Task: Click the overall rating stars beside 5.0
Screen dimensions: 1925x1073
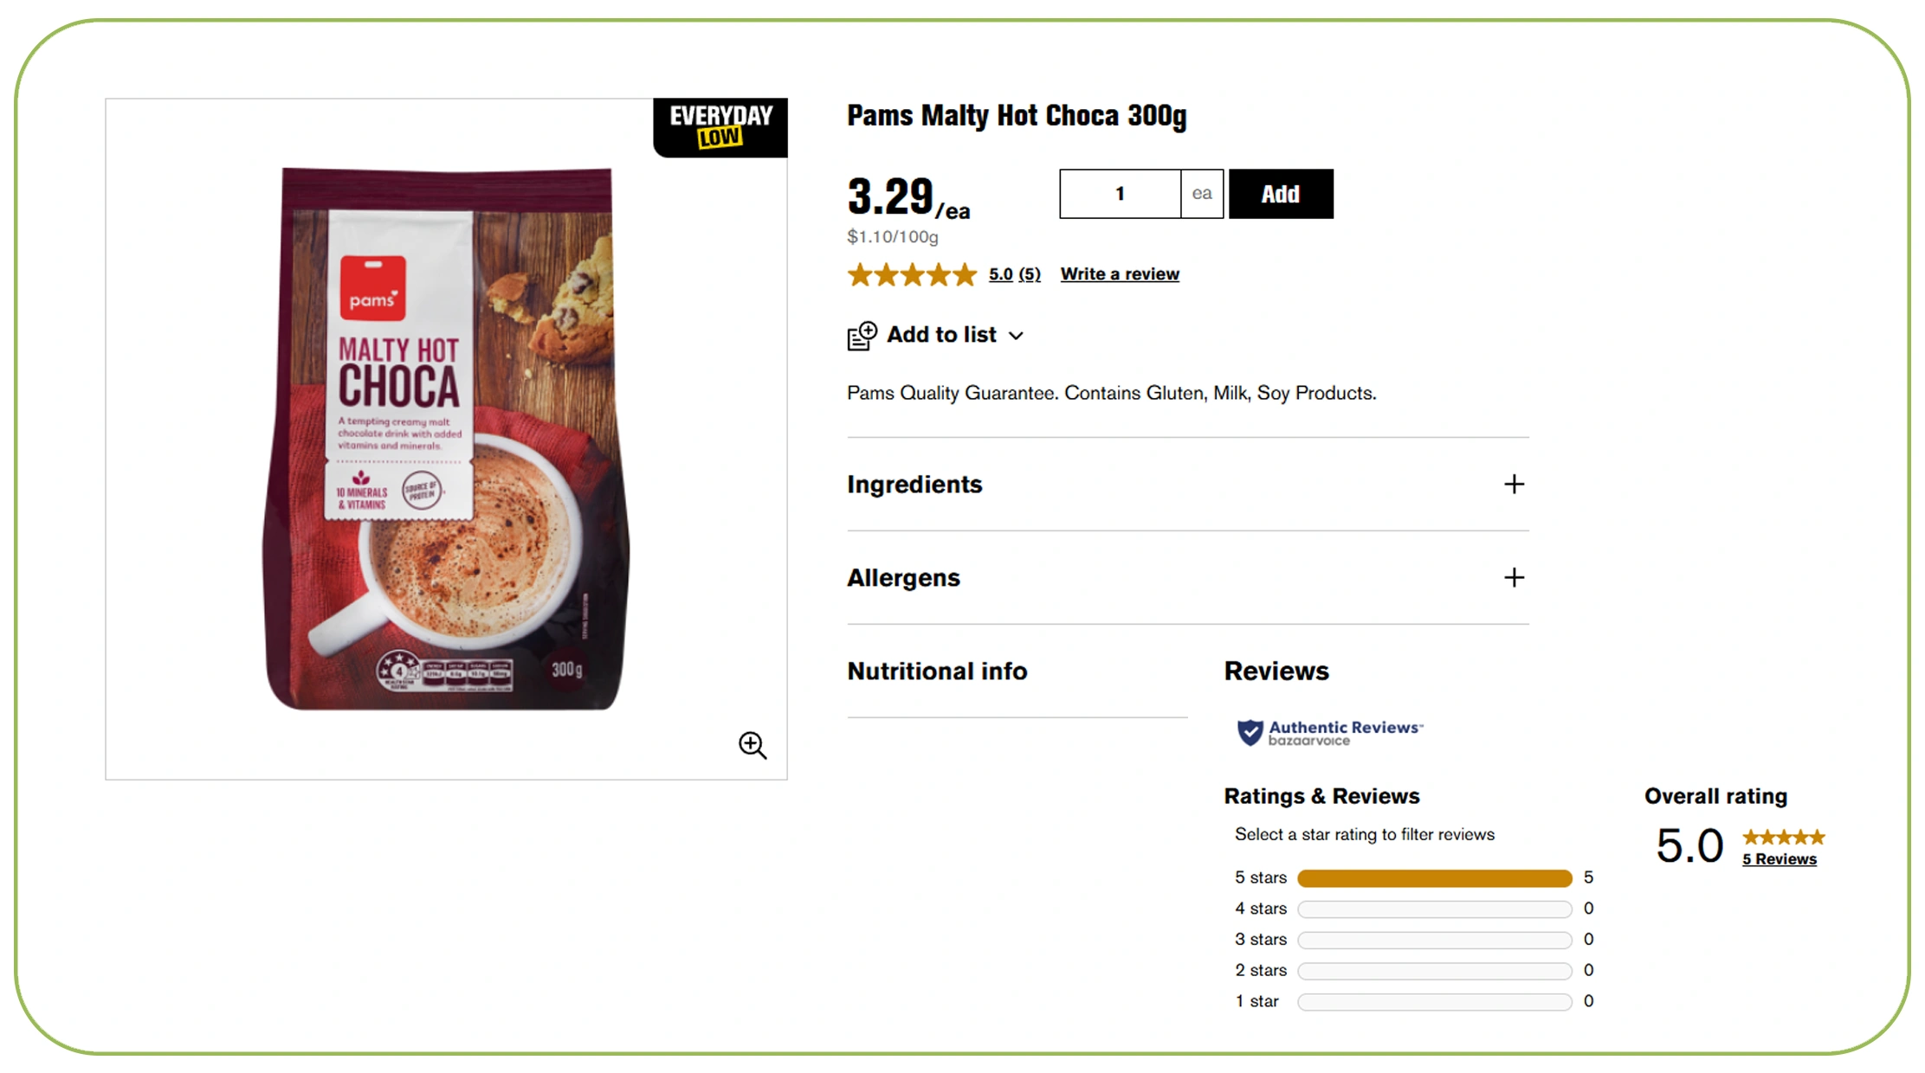Action: coord(1783,837)
